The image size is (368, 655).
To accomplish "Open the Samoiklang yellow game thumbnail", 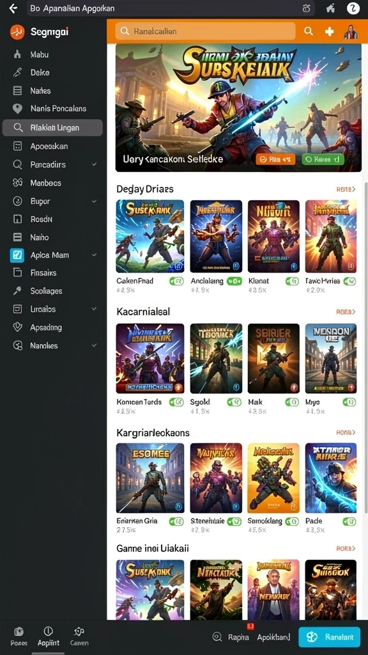I will tap(273, 478).
